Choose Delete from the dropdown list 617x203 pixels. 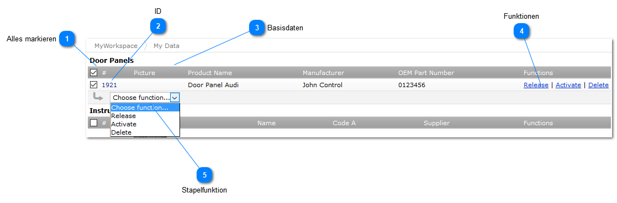(121, 132)
